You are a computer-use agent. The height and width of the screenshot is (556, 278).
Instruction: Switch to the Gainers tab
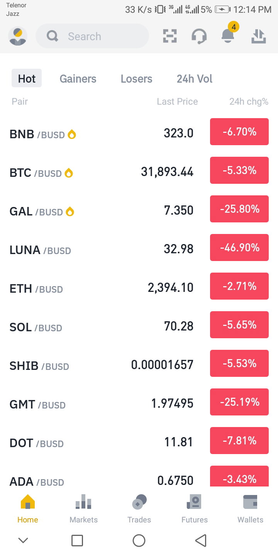[78, 79]
